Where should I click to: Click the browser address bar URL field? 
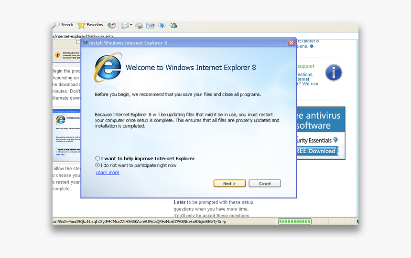point(205,36)
